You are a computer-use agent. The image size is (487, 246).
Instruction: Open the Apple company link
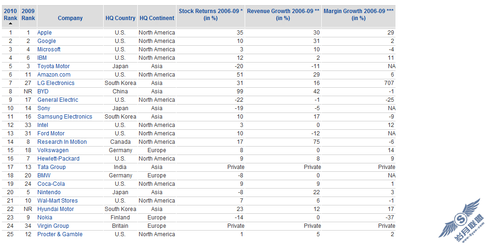coord(44,33)
